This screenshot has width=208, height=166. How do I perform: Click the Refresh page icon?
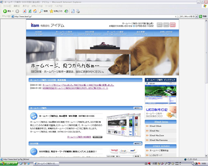click(x=30, y=11)
